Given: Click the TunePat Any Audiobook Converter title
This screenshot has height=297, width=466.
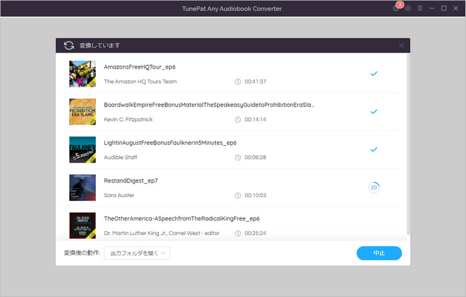Looking at the screenshot, I should click(x=232, y=9).
